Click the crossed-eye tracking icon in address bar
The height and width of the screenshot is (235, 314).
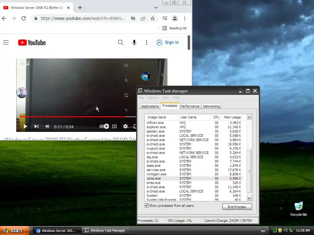tap(133, 18)
